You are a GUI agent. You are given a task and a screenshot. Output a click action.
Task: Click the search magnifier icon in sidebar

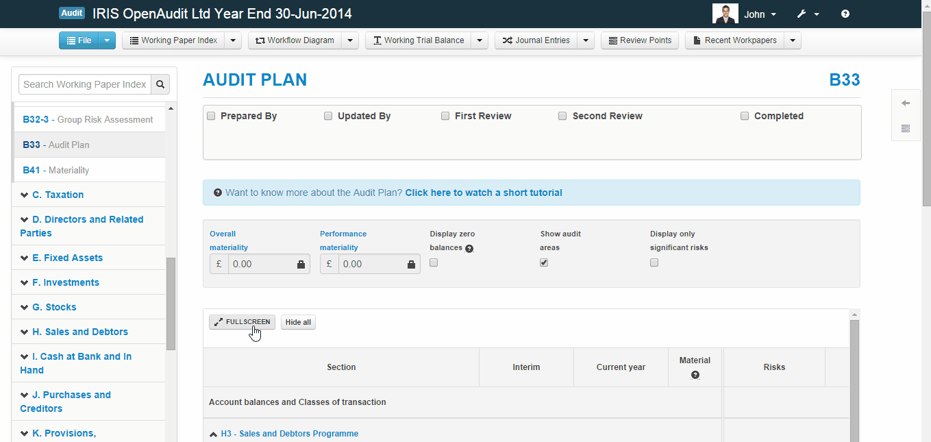[x=160, y=84]
